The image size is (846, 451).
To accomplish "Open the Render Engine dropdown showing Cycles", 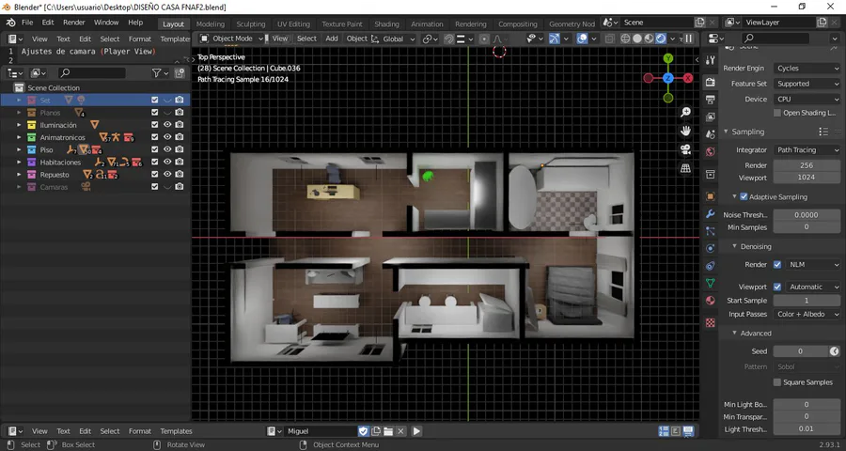I will point(807,69).
